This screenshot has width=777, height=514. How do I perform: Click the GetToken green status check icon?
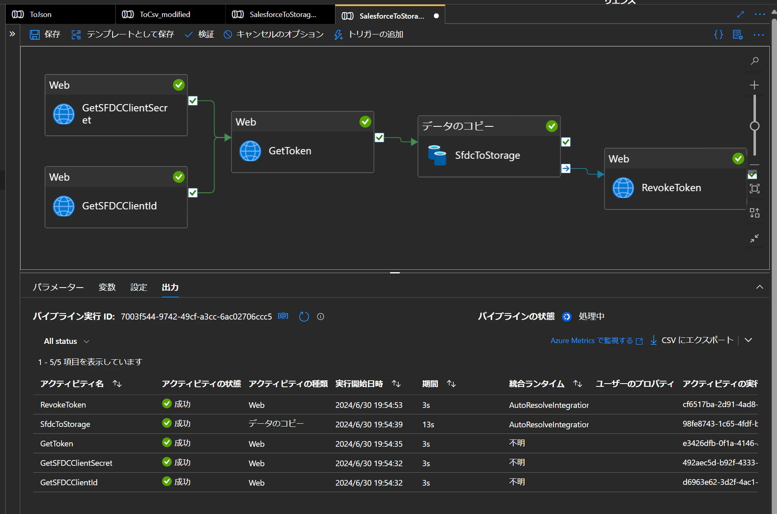[365, 122]
